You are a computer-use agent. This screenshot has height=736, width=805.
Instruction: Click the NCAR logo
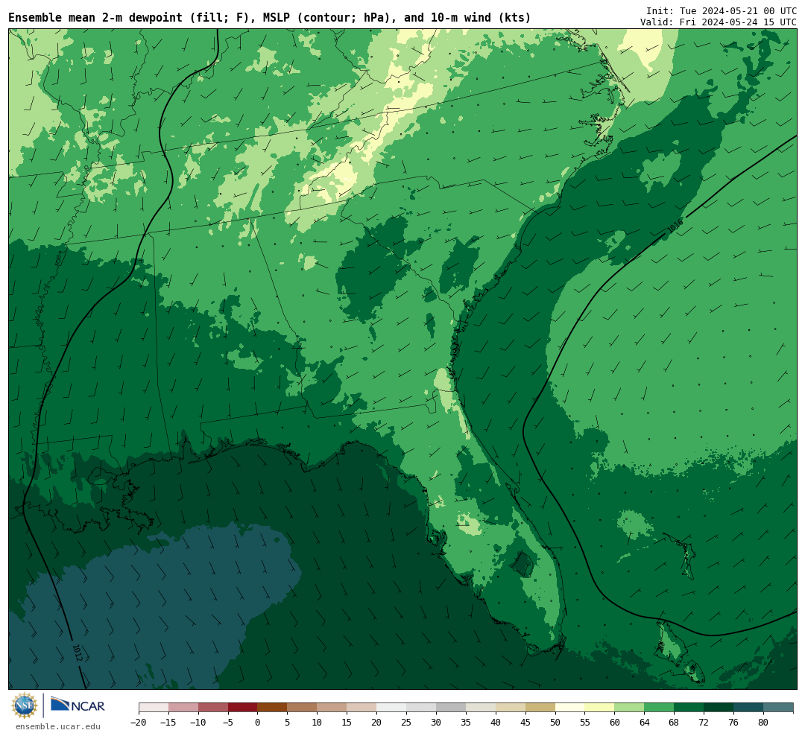tap(78, 704)
